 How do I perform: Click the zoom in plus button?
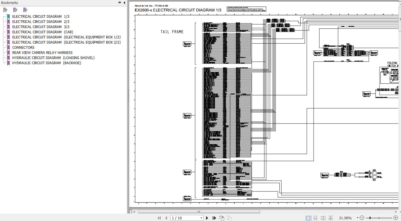(396, 218)
